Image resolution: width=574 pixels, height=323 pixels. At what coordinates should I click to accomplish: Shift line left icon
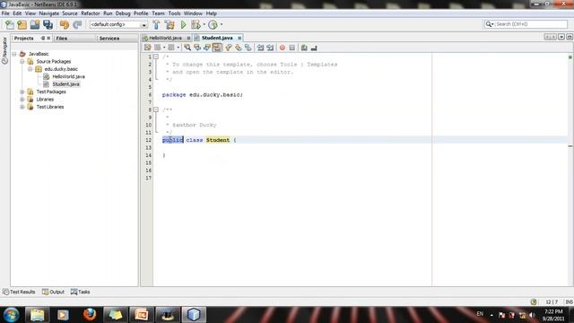point(260,48)
